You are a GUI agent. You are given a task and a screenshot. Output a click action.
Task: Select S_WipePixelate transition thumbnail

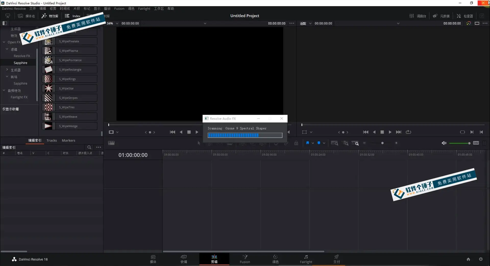[x=48, y=41]
